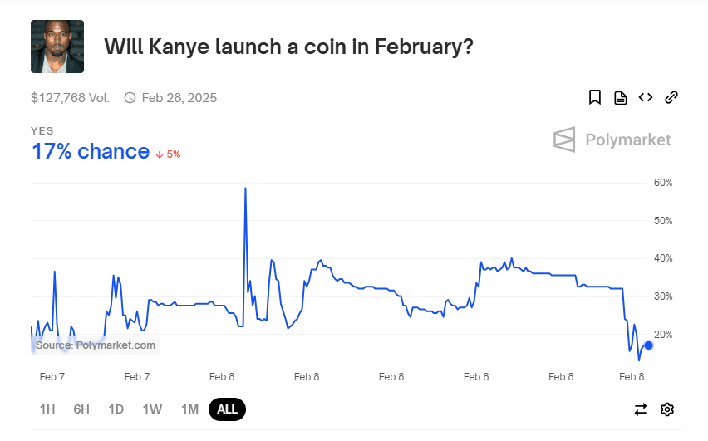Click the swap arrows icon near chart
Screen dimensions: 708x441
point(640,409)
